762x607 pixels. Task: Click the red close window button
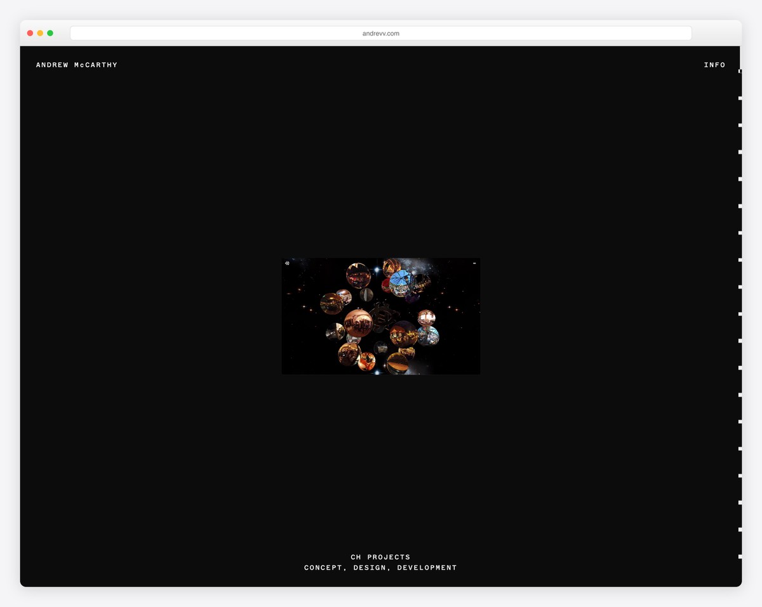click(30, 33)
